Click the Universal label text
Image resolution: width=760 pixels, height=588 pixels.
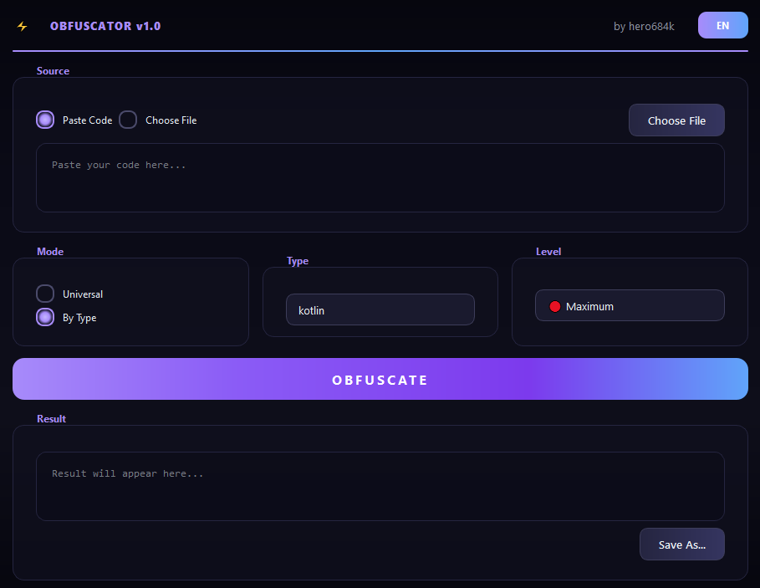pyautogui.click(x=83, y=294)
